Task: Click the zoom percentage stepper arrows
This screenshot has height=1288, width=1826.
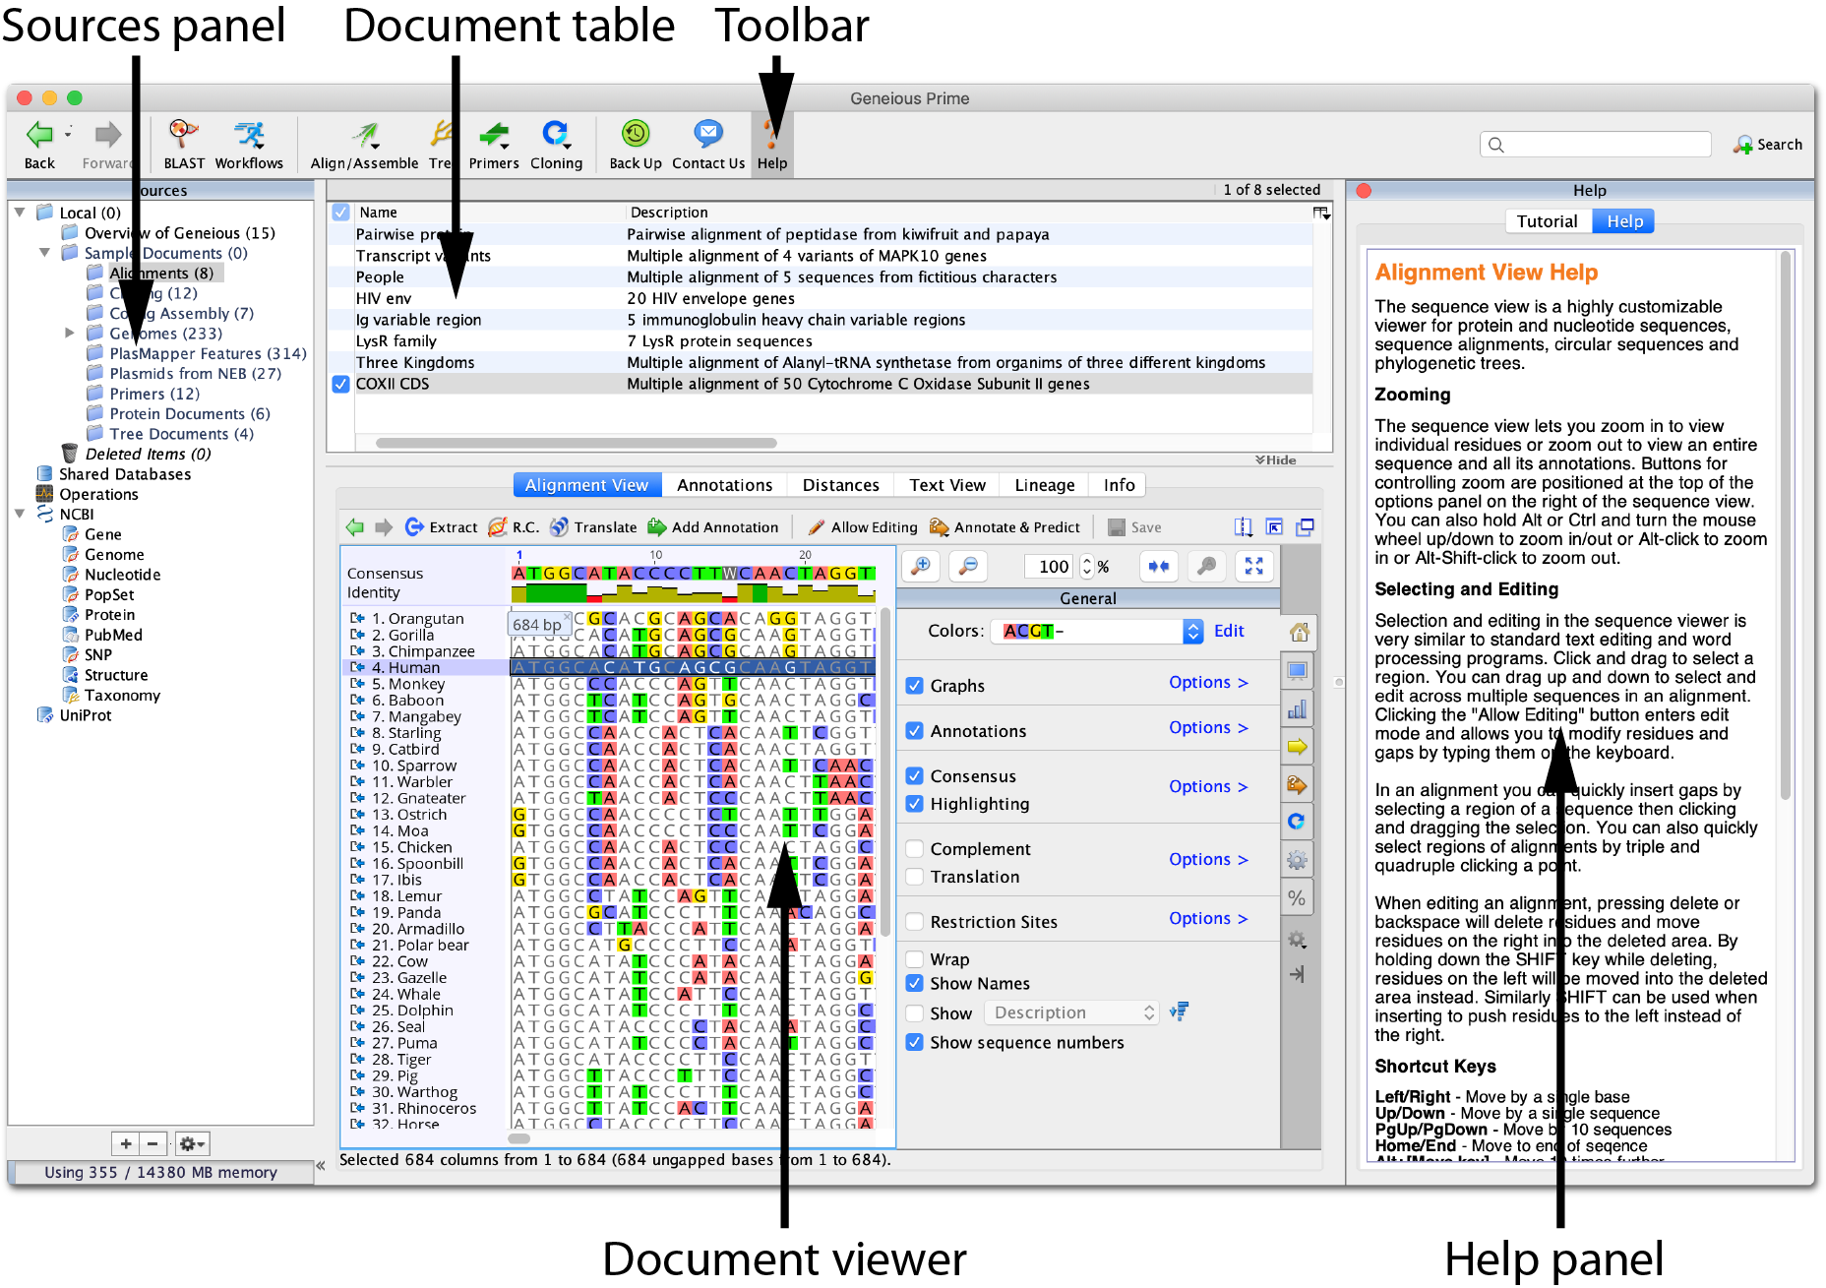Action: pyautogui.click(x=1087, y=566)
